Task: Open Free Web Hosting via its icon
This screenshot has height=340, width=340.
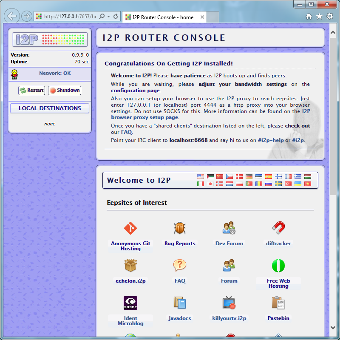Action: [x=278, y=265]
